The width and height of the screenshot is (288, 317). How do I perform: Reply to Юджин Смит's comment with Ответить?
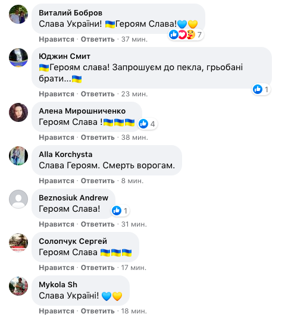(98, 94)
